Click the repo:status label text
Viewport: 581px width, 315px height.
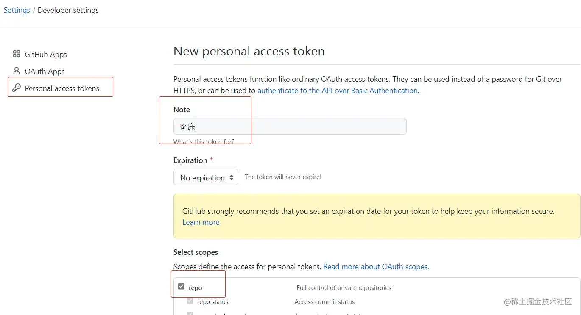[x=212, y=302]
